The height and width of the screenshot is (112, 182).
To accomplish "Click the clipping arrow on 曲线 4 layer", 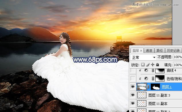I will (140, 70).
